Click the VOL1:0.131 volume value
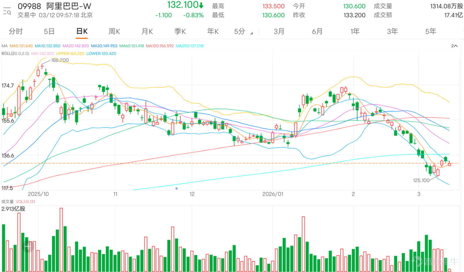The height and width of the screenshot is (272, 464). tap(26, 202)
